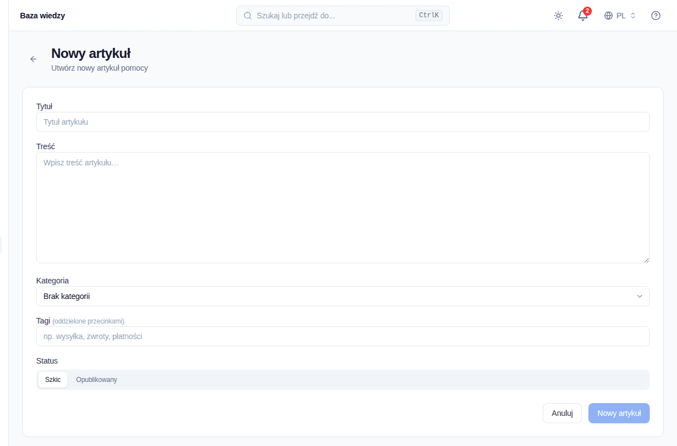The width and height of the screenshot is (677, 446).
Task: Open the help question mark icon
Action: 656,16
